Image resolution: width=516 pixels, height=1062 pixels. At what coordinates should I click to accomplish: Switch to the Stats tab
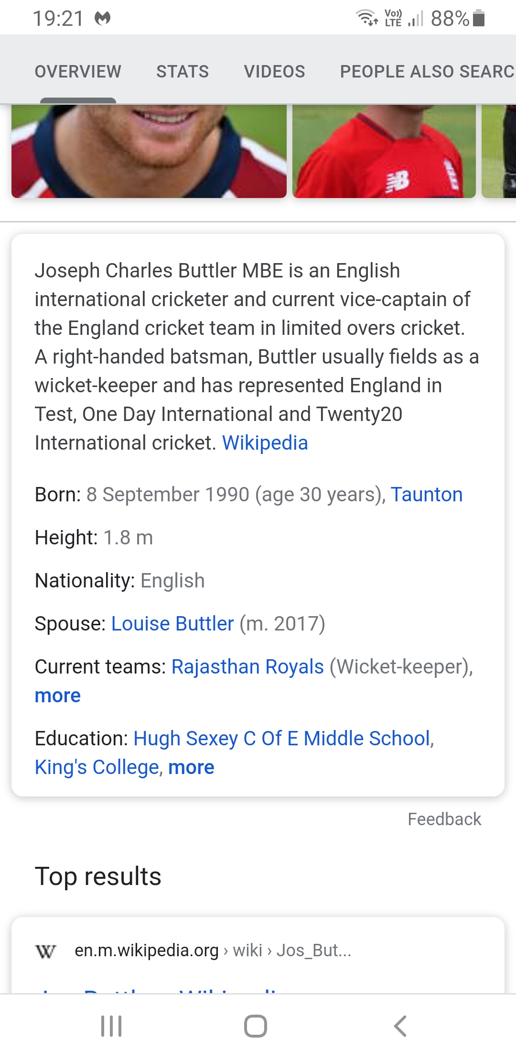click(183, 71)
